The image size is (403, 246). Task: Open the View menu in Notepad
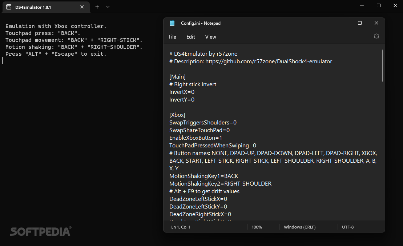click(210, 37)
